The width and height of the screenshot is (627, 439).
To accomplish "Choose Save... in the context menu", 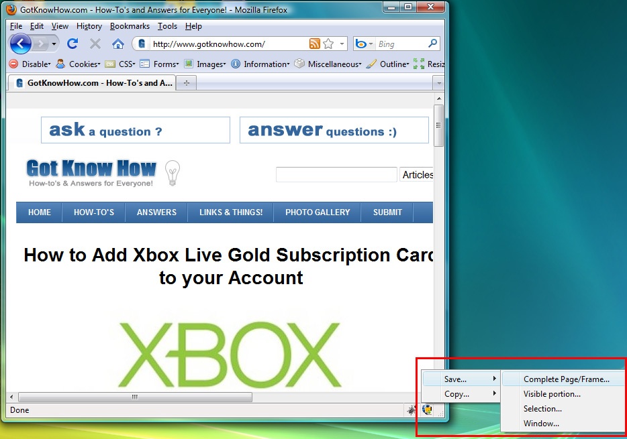I will [x=461, y=379].
